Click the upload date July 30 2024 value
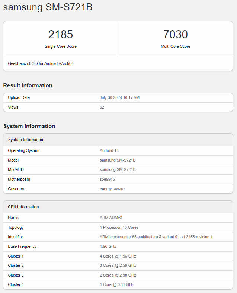237x293 pixels. pos(119,98)
